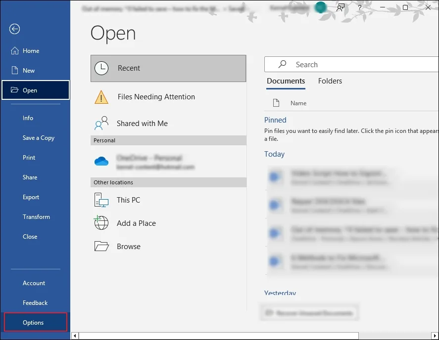439x340 pixels.
Task: Select OneDrive Personal location
Action: click(x=168, y=162)
